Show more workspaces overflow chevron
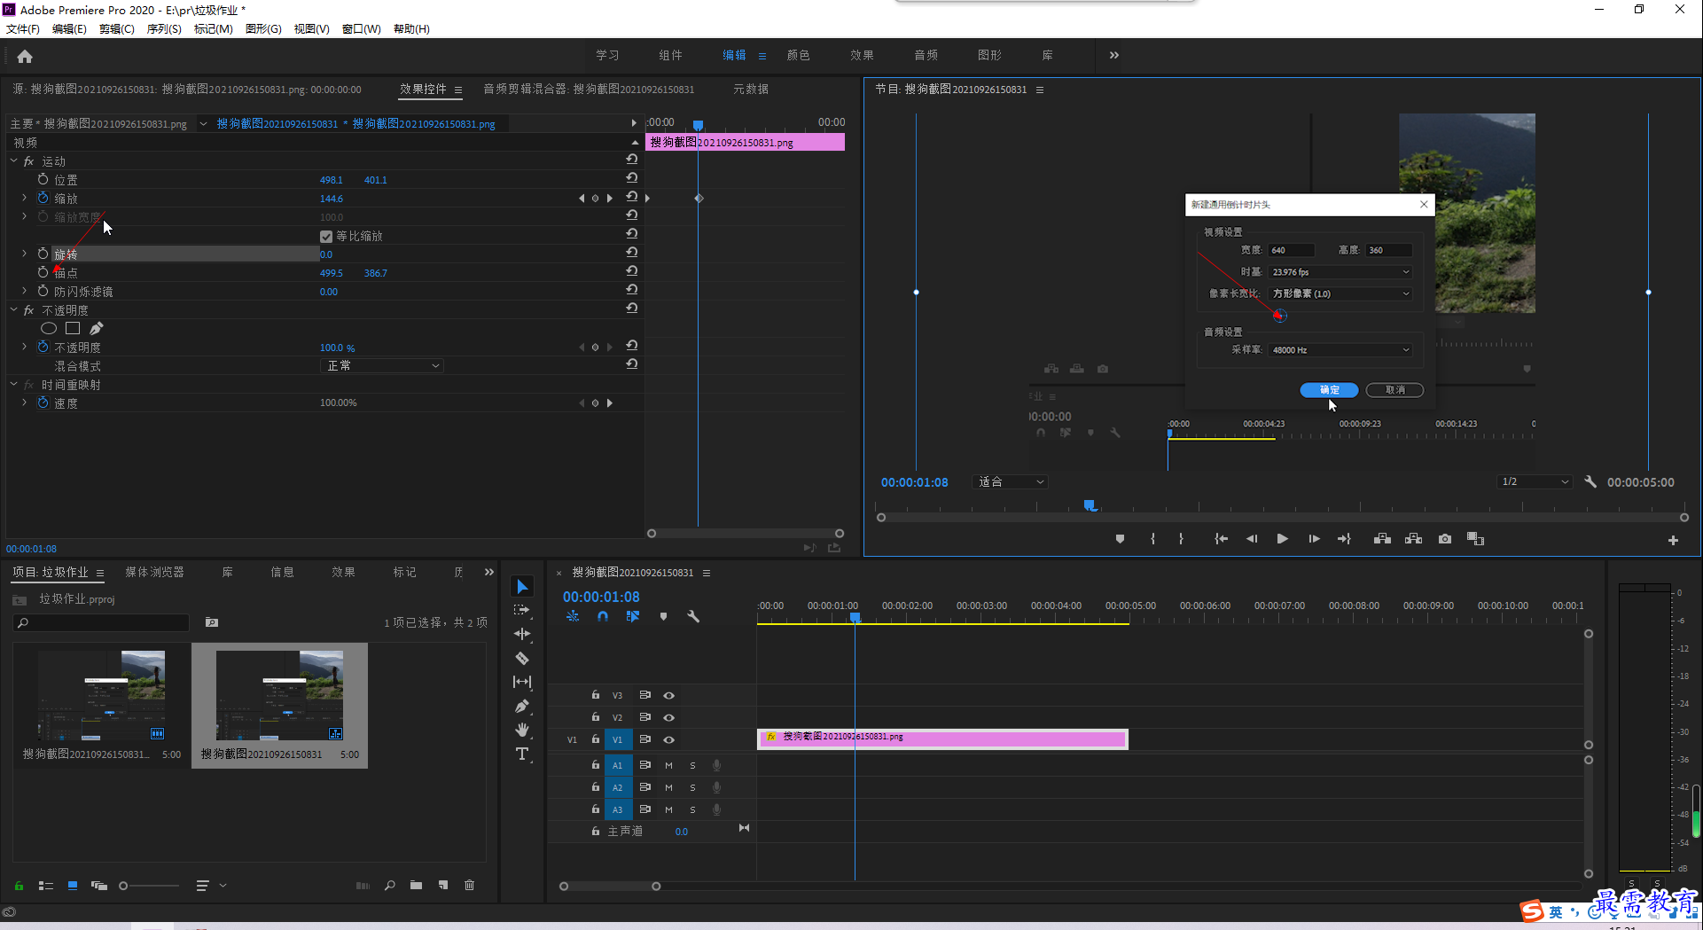Viewport: 1703px width, 930px height. (1114, 55)
